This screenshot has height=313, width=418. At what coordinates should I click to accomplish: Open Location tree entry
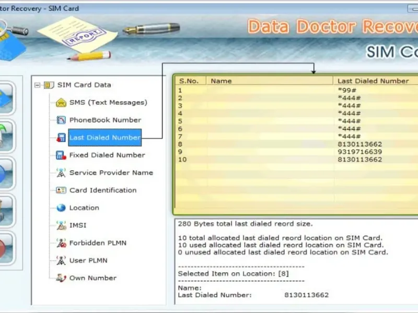pos(84,208)
